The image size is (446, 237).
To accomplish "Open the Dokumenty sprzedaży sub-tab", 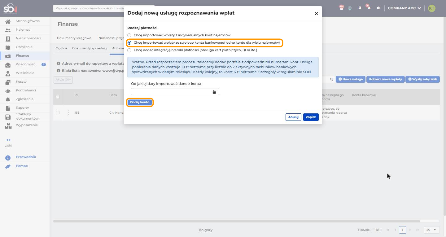I will coord(90,48).
